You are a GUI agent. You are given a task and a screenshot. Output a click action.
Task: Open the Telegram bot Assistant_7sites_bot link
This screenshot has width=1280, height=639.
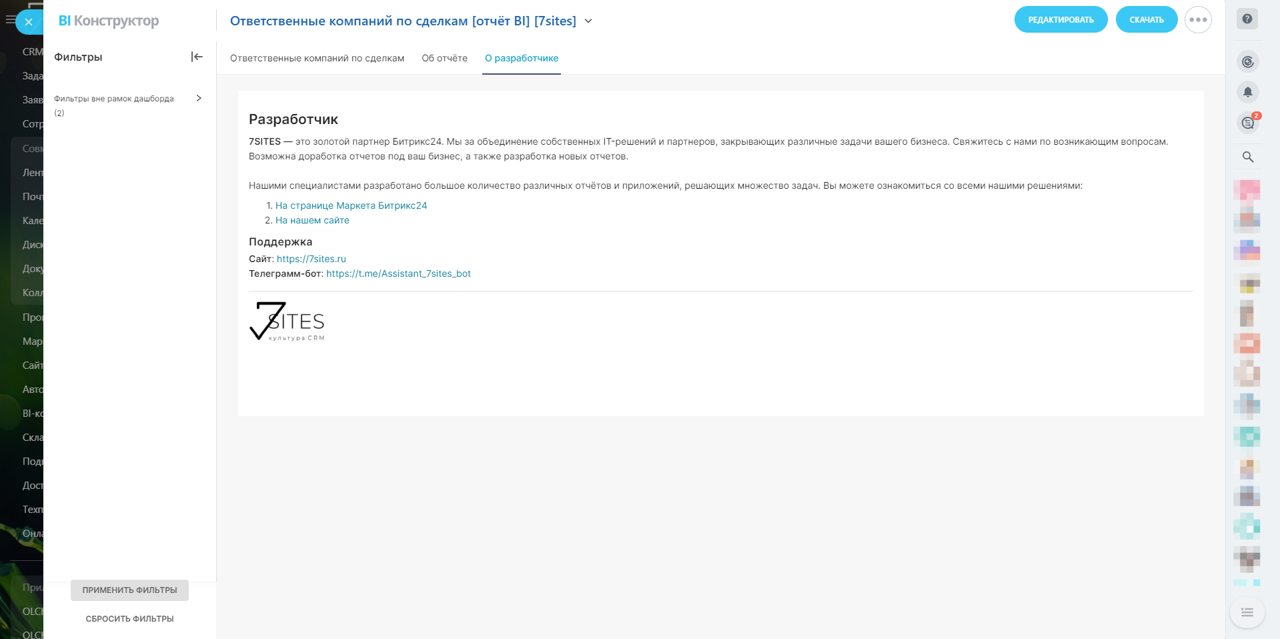[398, 273]
